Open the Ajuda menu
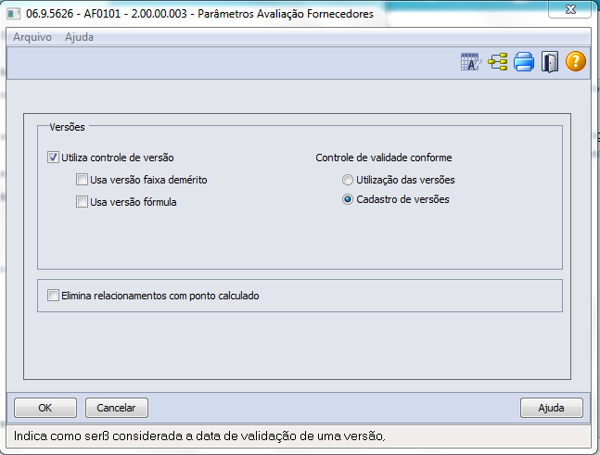 point(79,37)
